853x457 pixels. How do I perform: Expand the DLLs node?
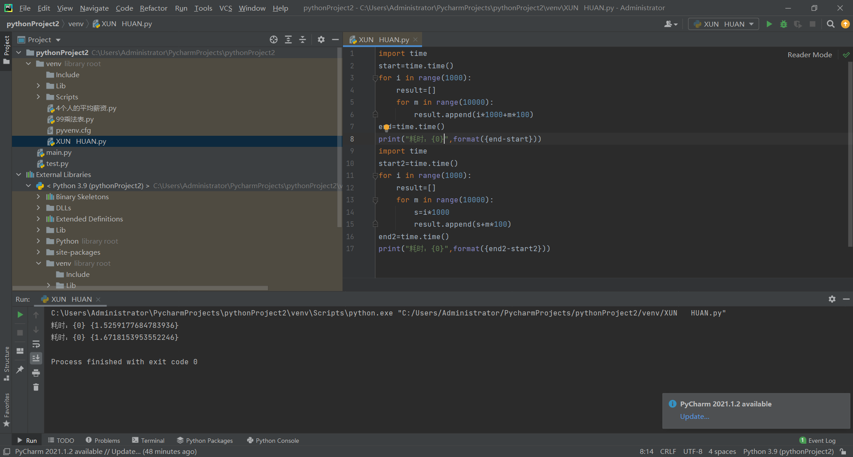(38, 208)
